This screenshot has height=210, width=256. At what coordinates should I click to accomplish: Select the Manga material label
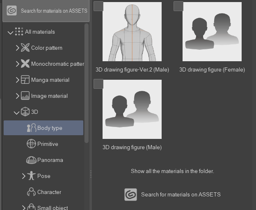coord(50,80)
